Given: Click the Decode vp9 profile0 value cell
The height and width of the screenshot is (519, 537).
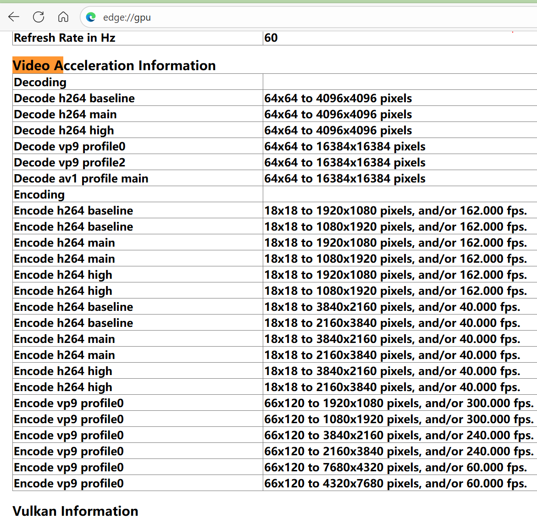Looking at the screenshot, I should [400, 146].
